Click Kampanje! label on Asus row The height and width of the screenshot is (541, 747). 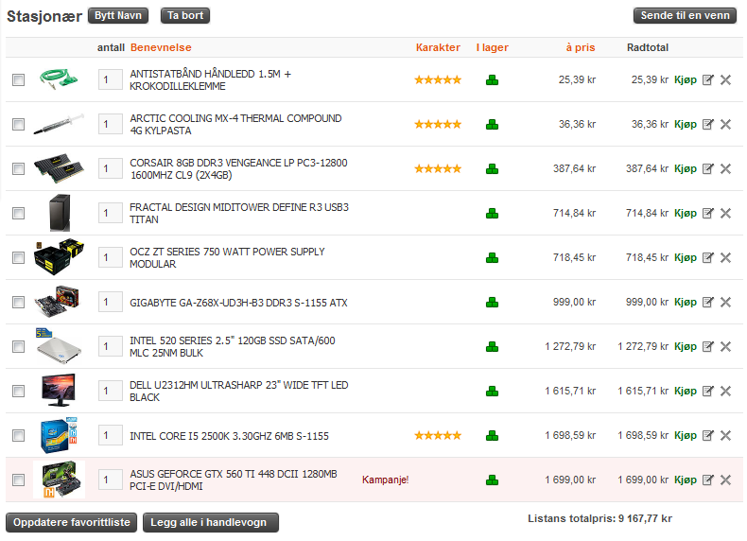pyautogui.click(x=386, y=480)
